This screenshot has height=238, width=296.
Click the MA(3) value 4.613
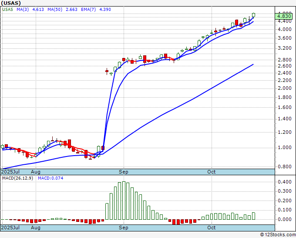[x=38, y=10]
